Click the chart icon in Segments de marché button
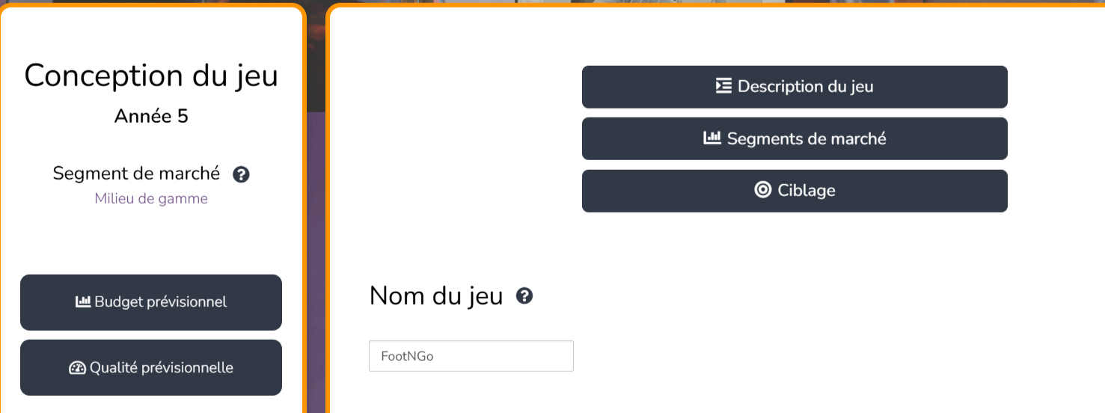 [x=712, y=138]
